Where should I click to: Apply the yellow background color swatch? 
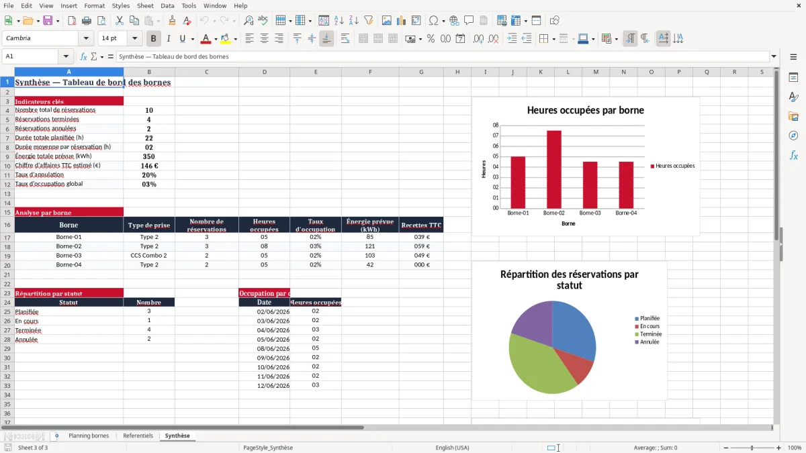click(x=226, y=39)
